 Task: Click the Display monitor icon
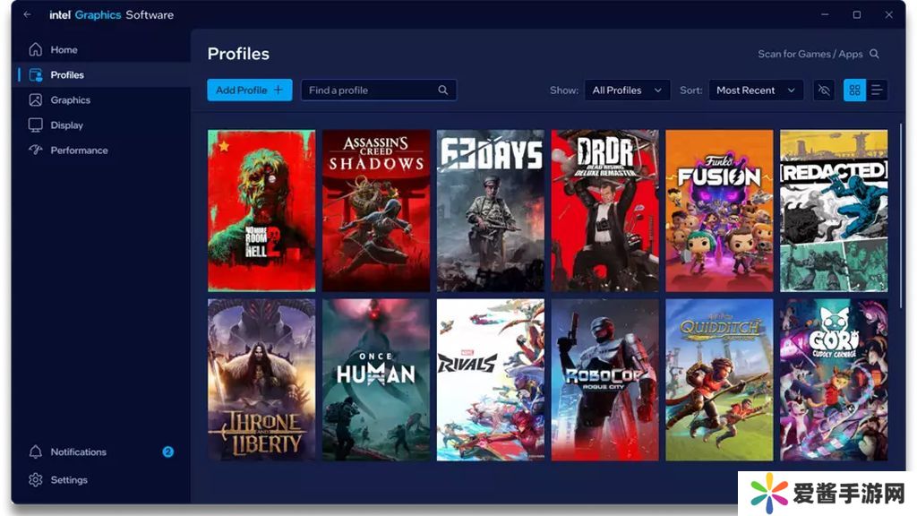36,125
